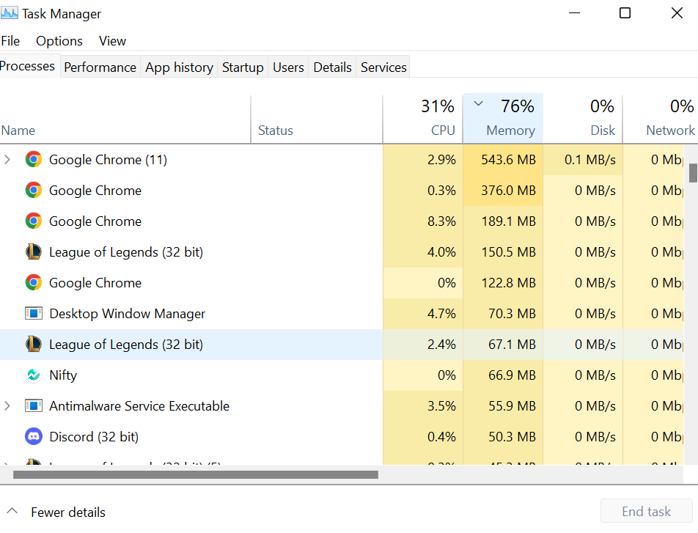Sort processes by CPU column
The height and width of the screenshot is (533, 698).
coord(438,119)
